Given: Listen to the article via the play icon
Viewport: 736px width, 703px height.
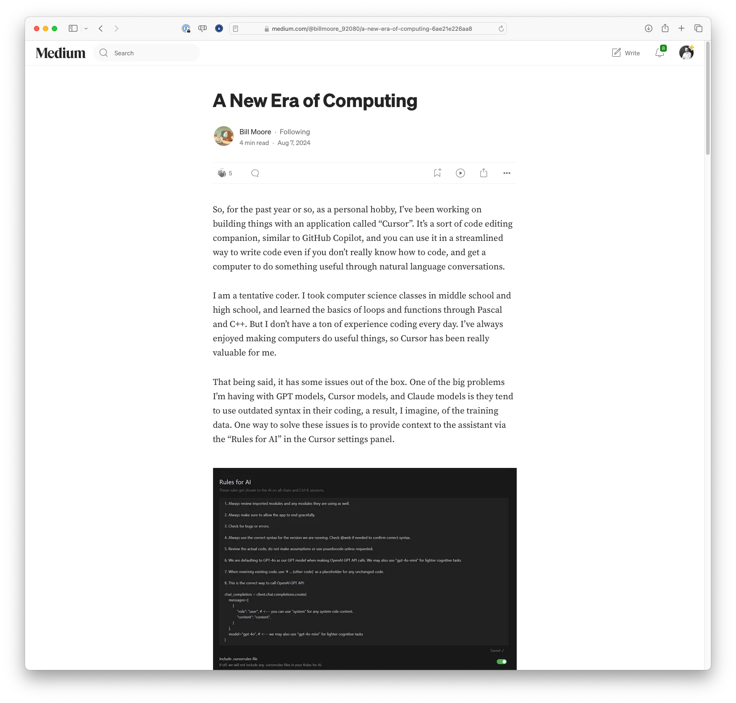Looking at the screenshot, I should click(460, 173).
